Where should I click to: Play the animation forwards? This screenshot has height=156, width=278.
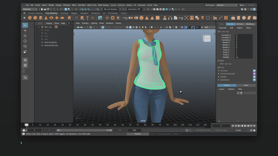pos(245,126)
